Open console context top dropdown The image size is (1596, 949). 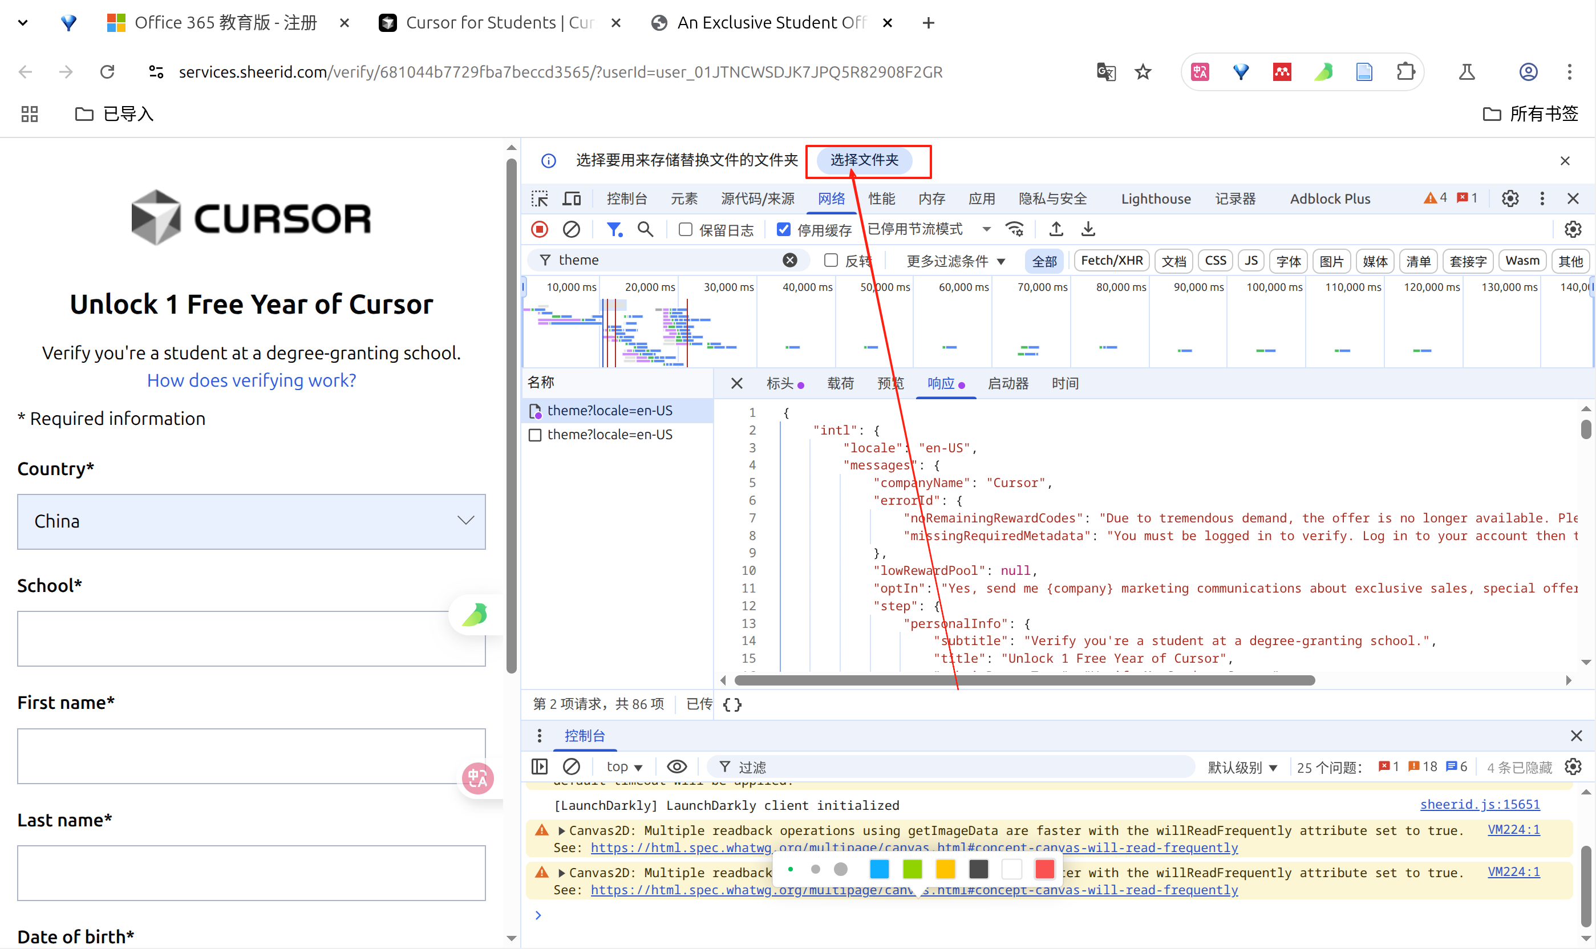click(624, 766)
